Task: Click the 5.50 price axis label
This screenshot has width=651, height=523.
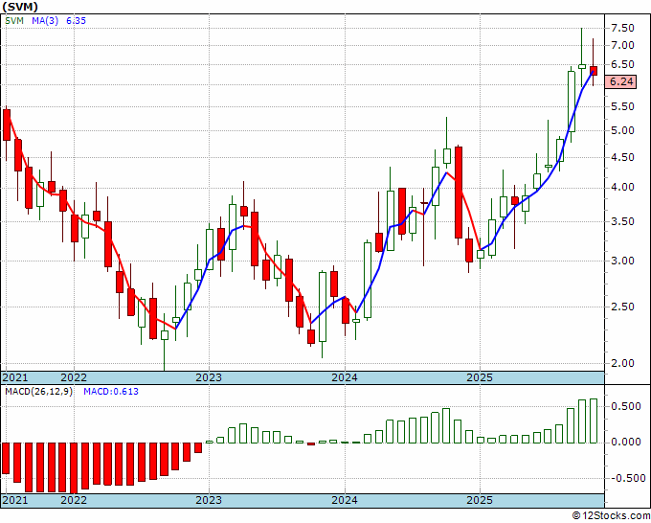Action: [622, 106]
